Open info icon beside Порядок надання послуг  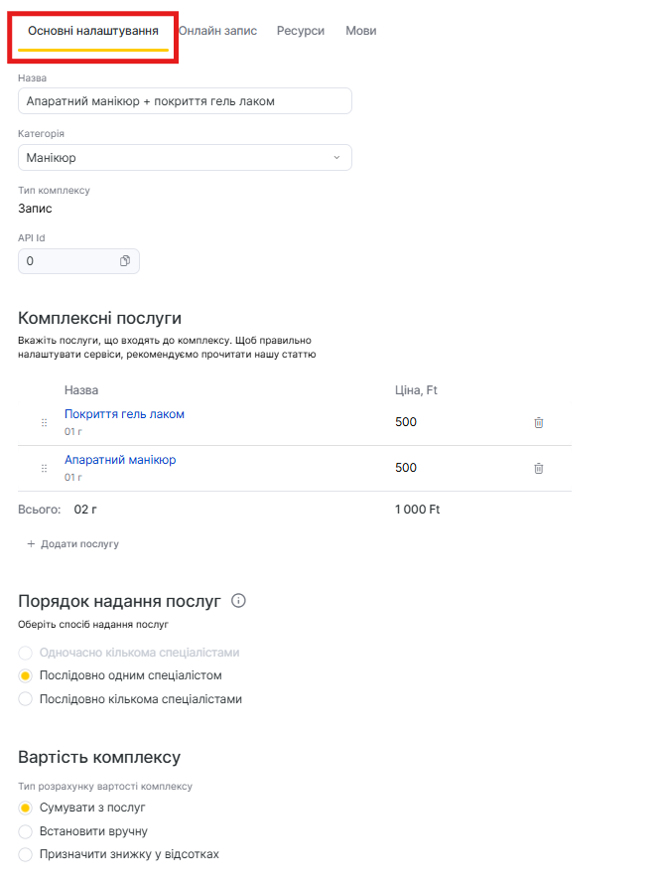coord(238,601)
